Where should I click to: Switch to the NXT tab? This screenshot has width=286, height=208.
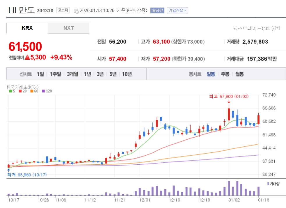coord(69,28)
